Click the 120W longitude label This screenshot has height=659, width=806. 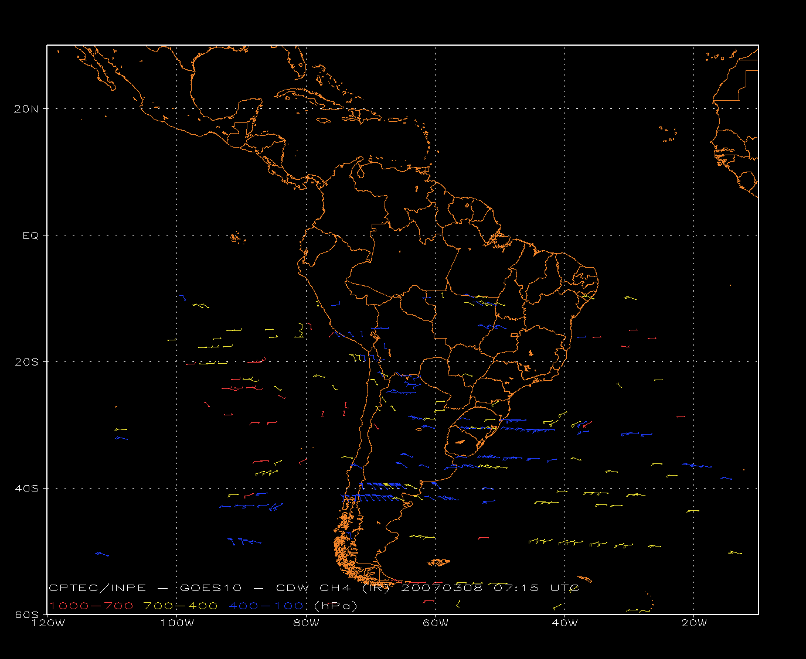pos(47,623)
